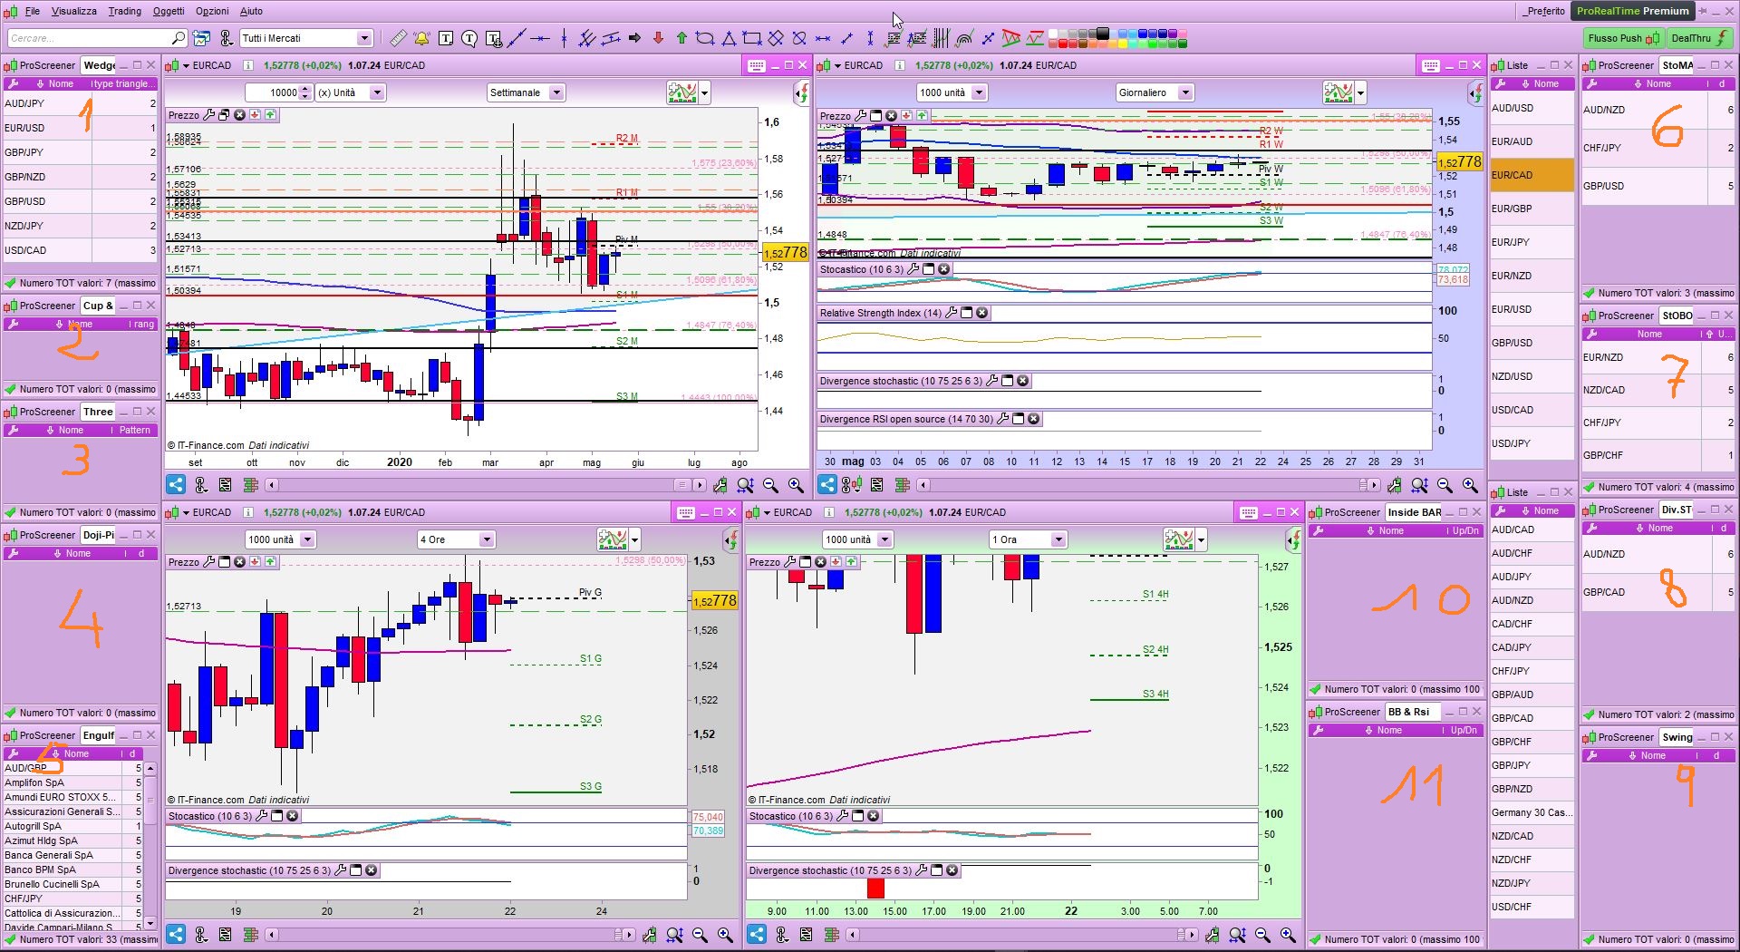Pick the black right arrow drawing tool
Image resolution: width=1740 pixels, height=952 pixels.
tap(634, 38)
